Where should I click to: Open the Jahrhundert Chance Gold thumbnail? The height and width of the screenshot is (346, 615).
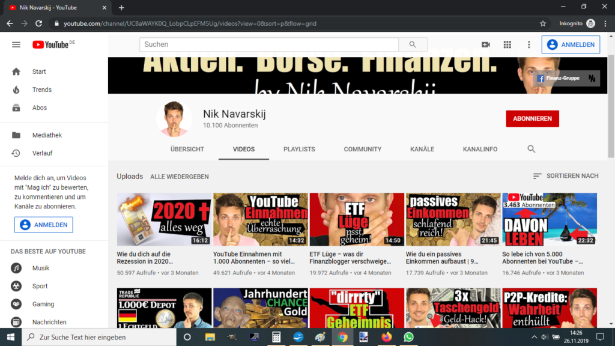[x=261, y=308]
